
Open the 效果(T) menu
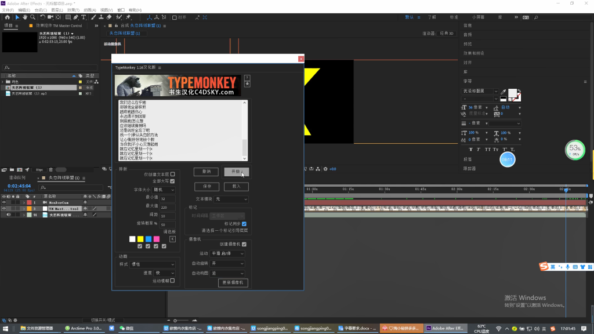[x=73, y=10]
